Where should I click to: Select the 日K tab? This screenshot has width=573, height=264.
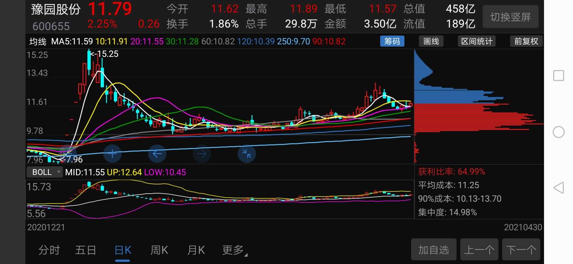click(x=123, y=250)
